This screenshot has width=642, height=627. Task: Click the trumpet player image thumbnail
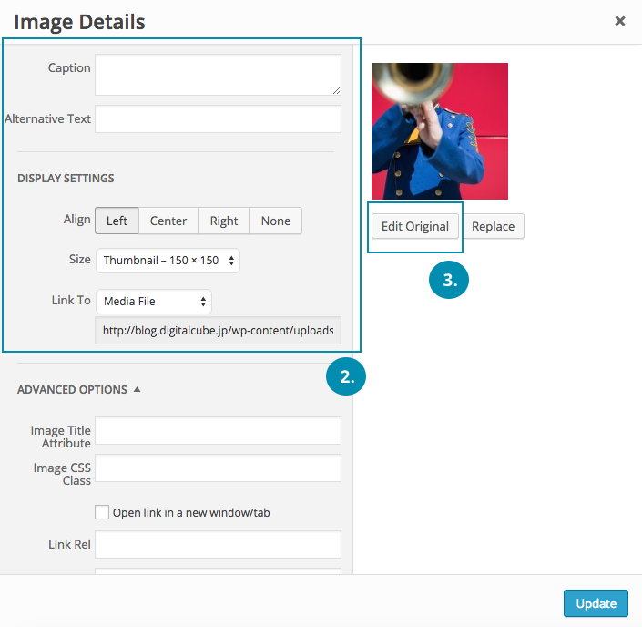440,130
